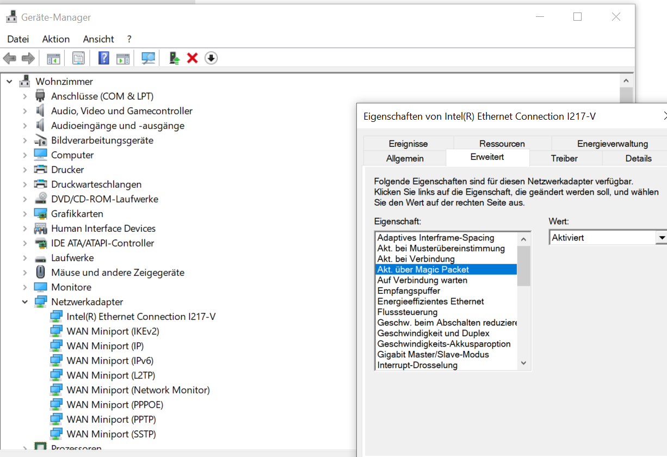Select WAN Miniport (PPPOE) in tree
The width and height of the screenshot is (667, 457).
pos(115,404)
